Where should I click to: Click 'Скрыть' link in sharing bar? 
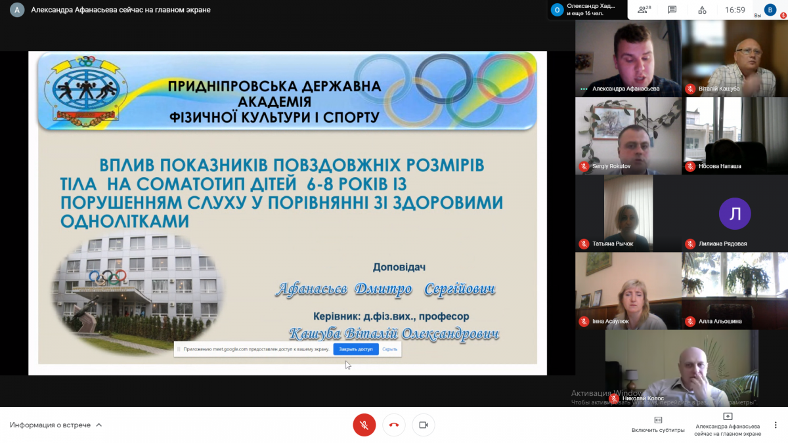pos(390,349)
